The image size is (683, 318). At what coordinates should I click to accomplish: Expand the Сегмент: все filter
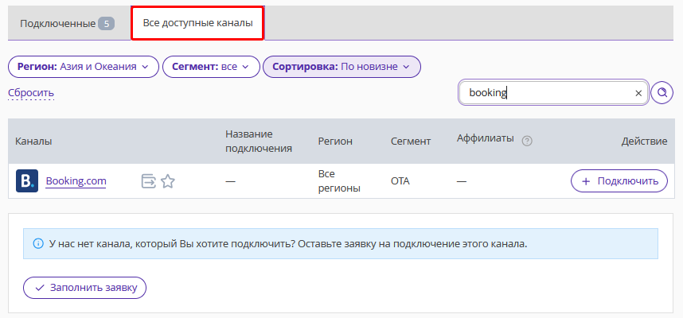click(211, 67)
